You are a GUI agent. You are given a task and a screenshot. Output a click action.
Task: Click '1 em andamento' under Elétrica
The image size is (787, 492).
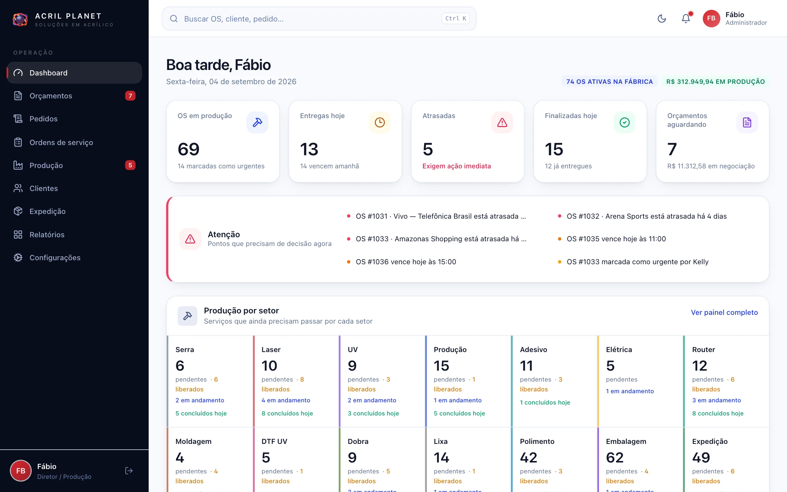(630, 391)
